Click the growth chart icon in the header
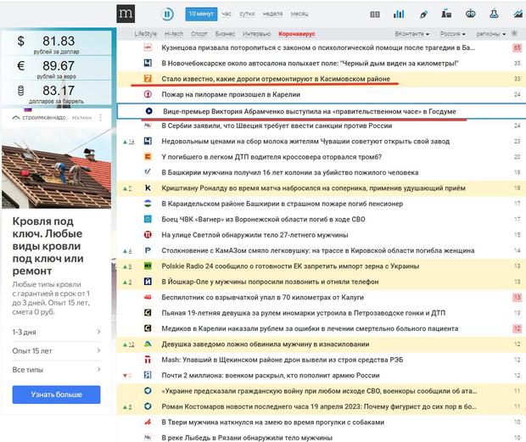Image resolution: width=526 pixels, height=442 pixels. (x=518, y=14)
